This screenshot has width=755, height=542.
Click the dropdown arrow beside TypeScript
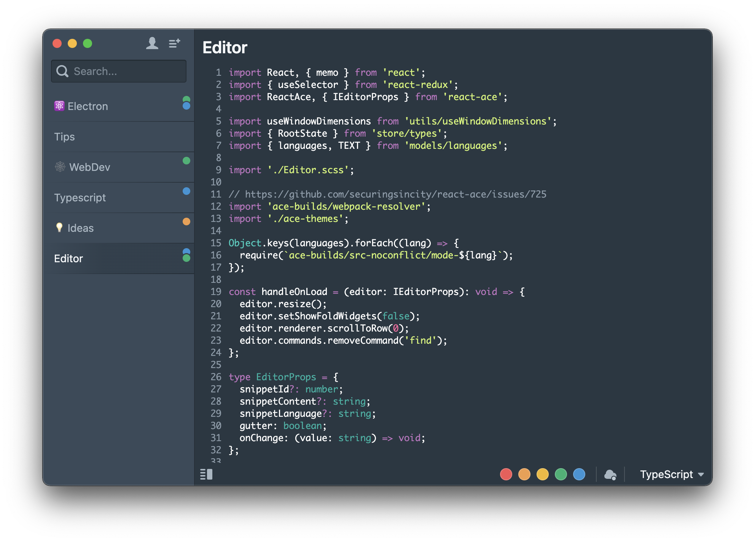pos(701,475)
